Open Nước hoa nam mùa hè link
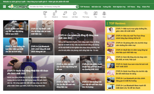 pos(132,65)
